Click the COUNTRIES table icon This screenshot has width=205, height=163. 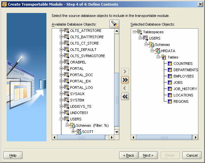170,64
